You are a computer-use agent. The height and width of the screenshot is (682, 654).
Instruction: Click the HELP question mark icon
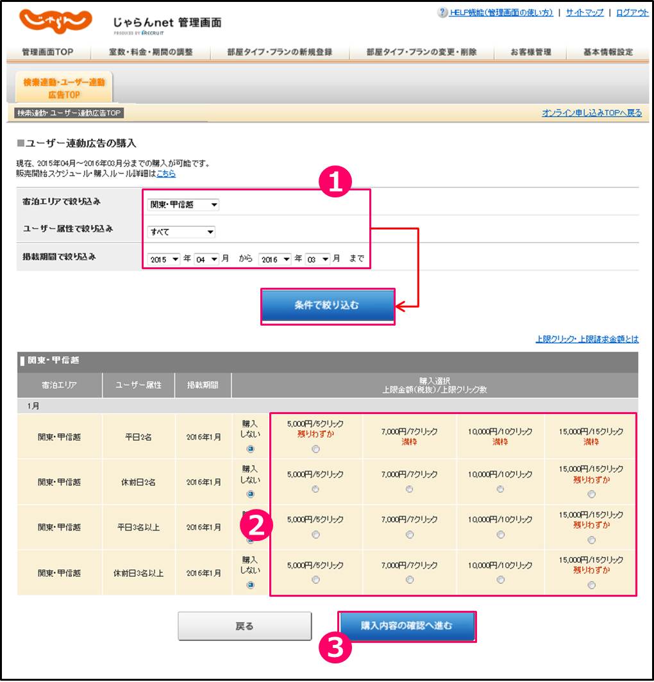coord(442,13)
